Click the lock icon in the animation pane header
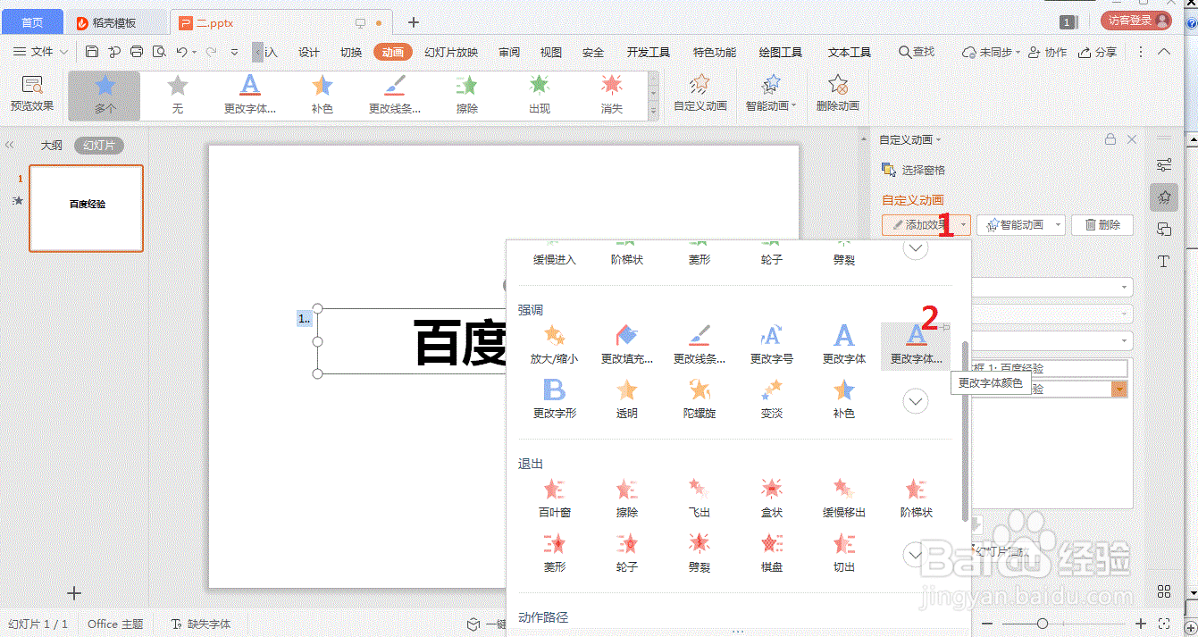This screenshot has height=637, width=1198. tap(1110, 139)
